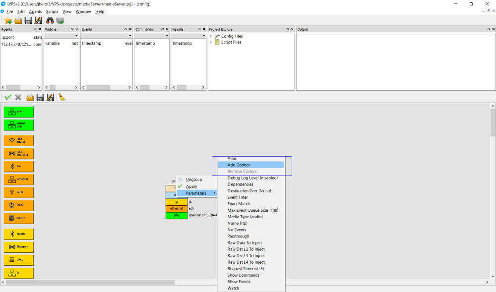Expand the Script Files tree node

211,42
